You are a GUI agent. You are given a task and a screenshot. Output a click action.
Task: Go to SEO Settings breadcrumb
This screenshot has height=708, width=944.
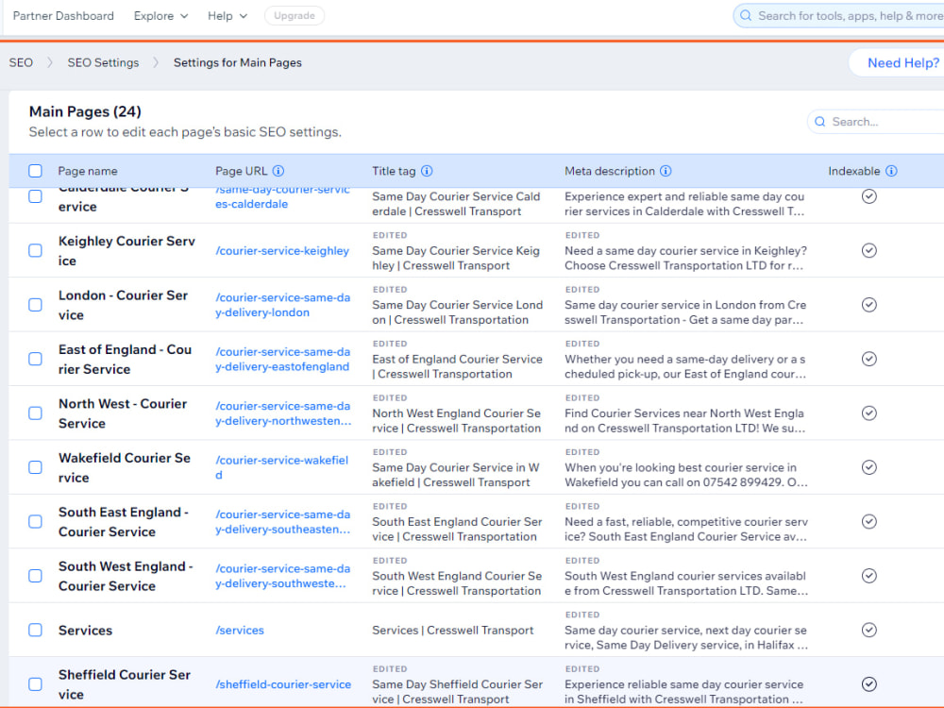(x=103, y=62)
